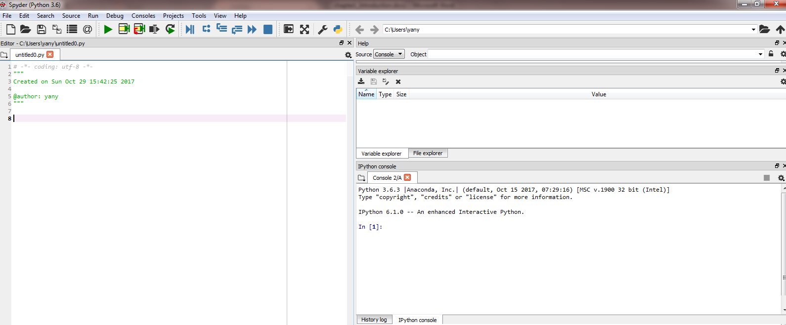Image resolution: width=786 pixels, height=325 pixels.
Task: Open the Preferences wrench icon
Action: 322,30
